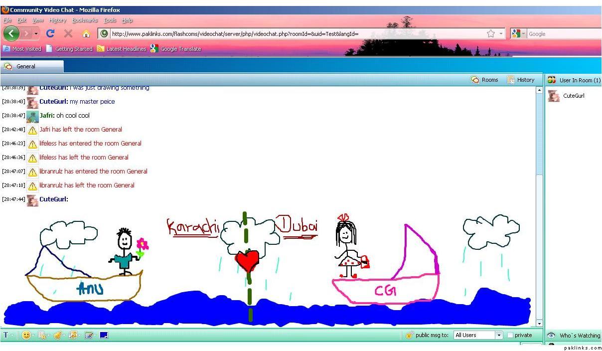Open the File menu

coord(7,20)
